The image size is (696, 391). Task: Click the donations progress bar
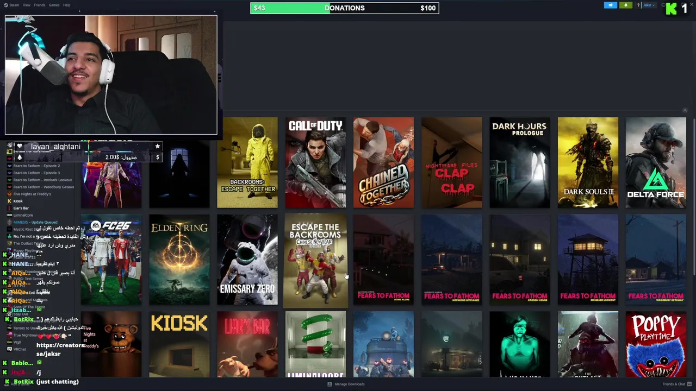(x=344, y=8)
